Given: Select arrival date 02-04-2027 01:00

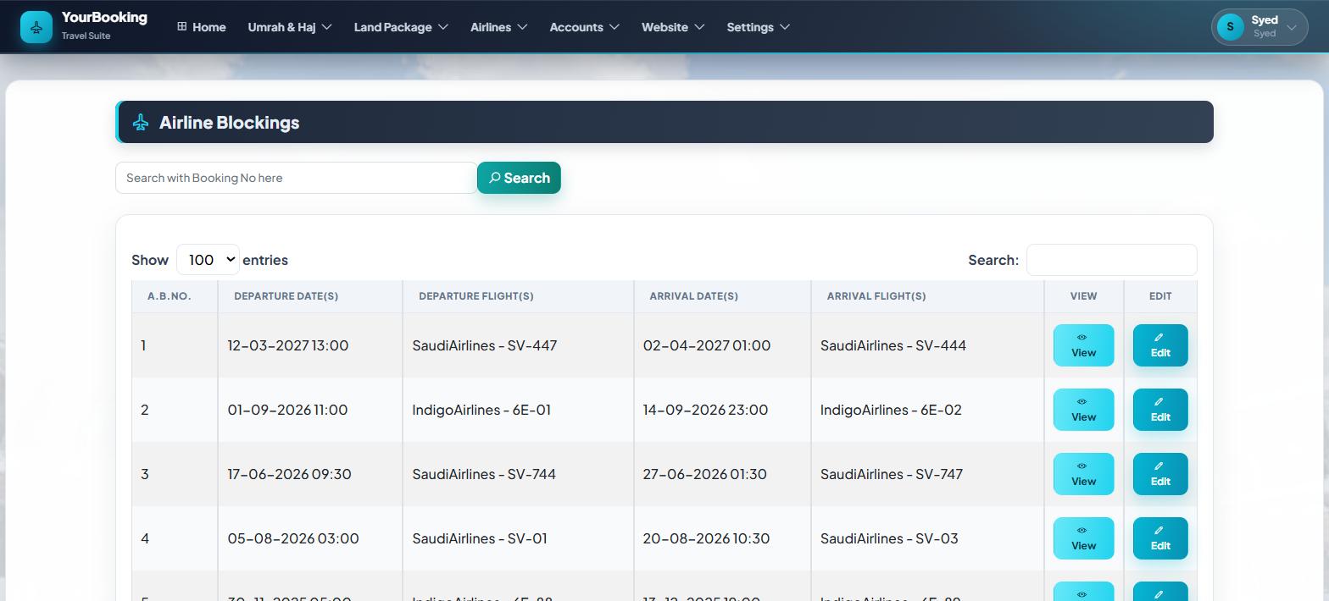Looking at the screenshot, I should pos(707,345).
